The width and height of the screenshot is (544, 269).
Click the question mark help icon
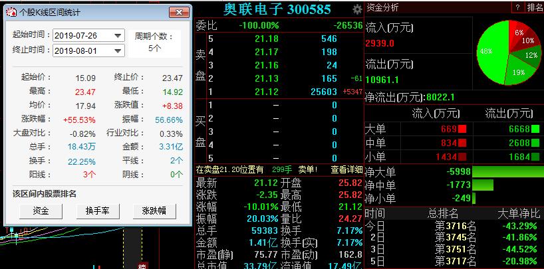coord(517,7)
